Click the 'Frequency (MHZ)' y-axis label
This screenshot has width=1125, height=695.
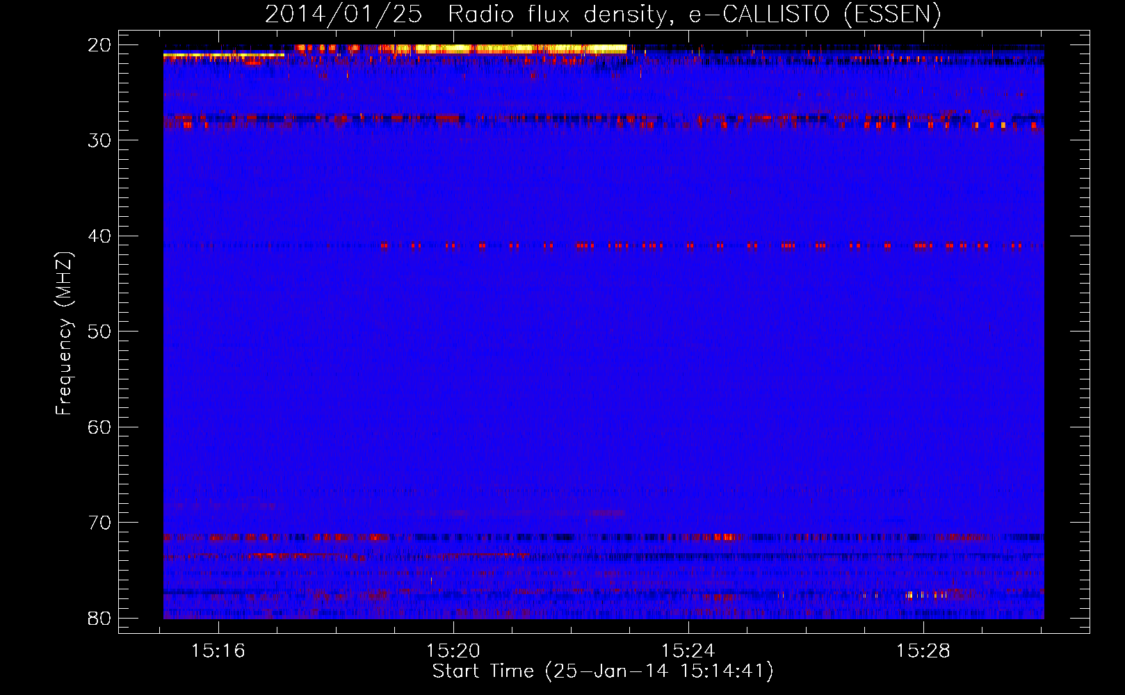point(64,334)
